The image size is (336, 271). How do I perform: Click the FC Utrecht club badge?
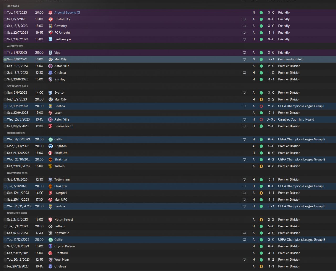[50, 33]
